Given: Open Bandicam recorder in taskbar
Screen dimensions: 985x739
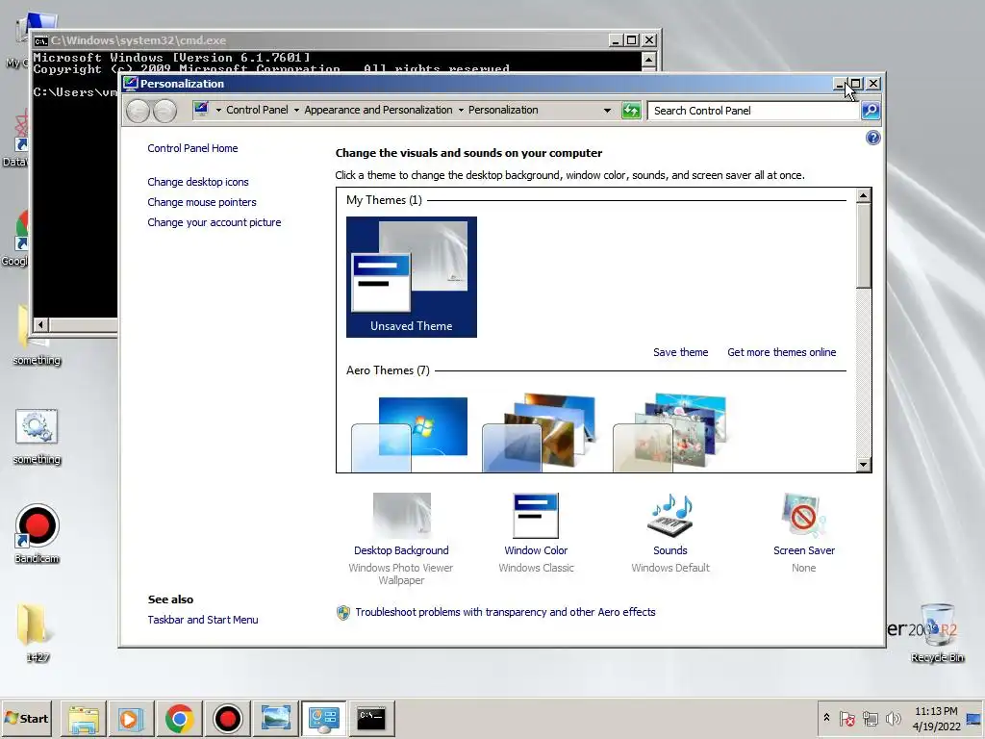Looking at the screenshot, I should (227, 718).
